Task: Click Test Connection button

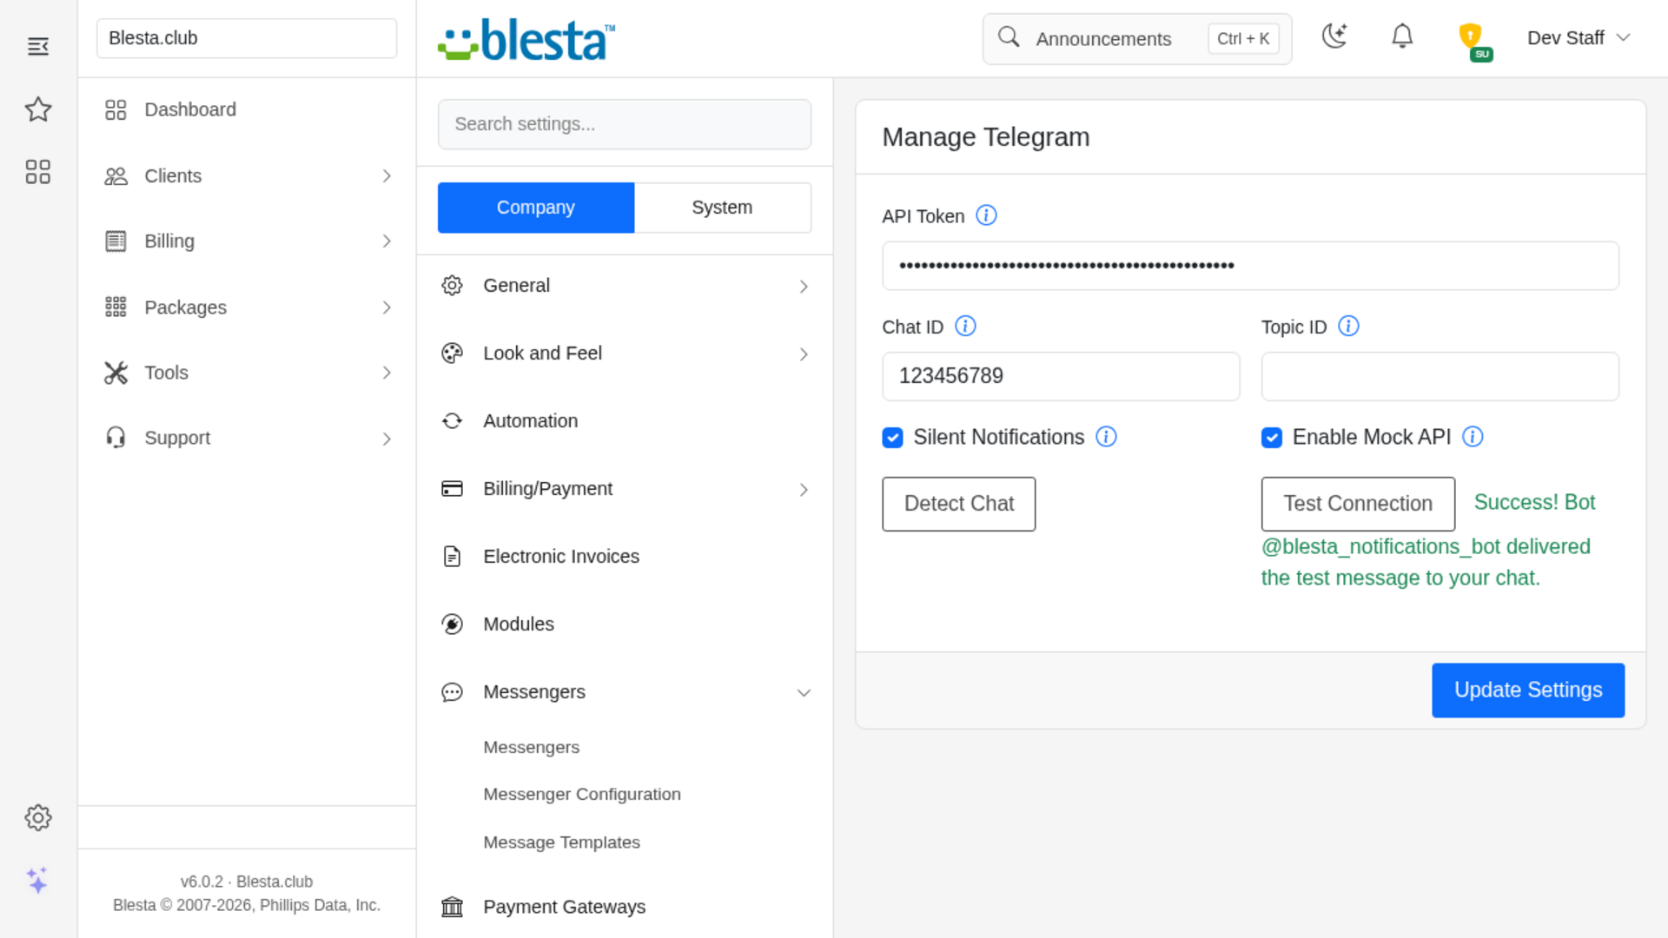Action: click(x=1358, y=504)
